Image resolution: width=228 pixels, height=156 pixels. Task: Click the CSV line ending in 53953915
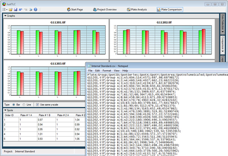click(134, 131)
